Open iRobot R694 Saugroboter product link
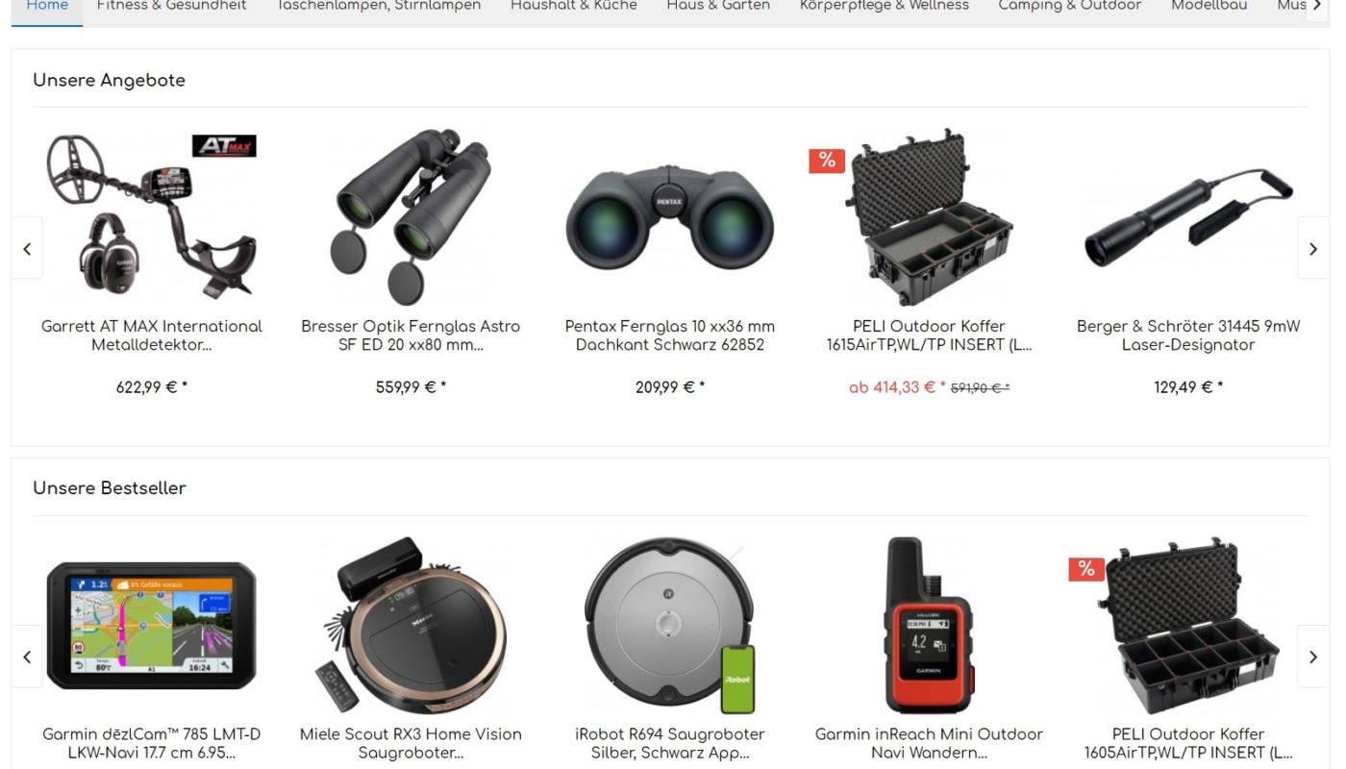Screen dimensions: 1346x769 (x=669, y=743)
